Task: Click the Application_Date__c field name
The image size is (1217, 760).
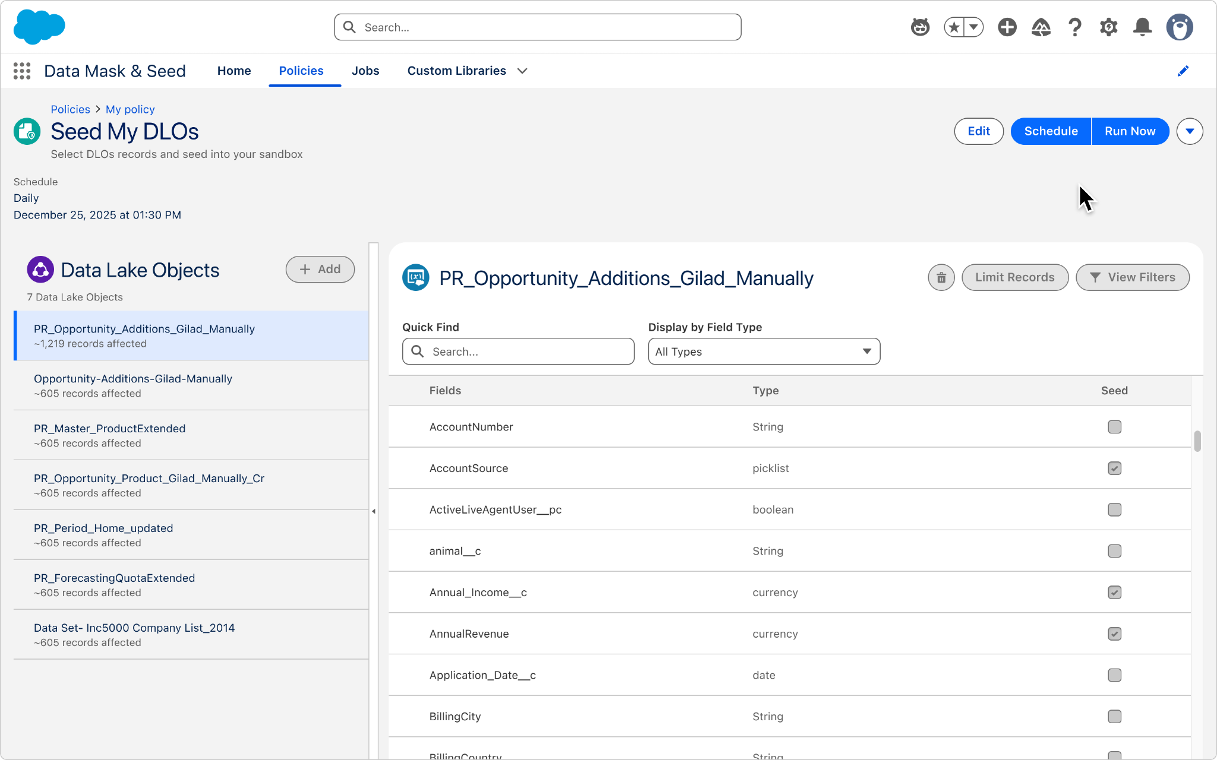Action: click(483, 675)
